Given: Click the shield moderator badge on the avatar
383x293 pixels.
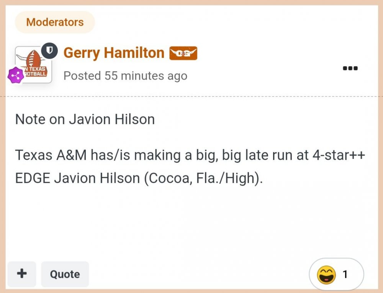Looking at the screenshot, I should pos(49,51).
